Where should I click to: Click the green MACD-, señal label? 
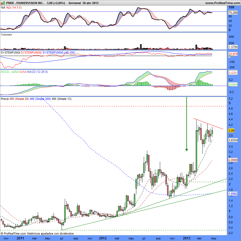point(10,72)
